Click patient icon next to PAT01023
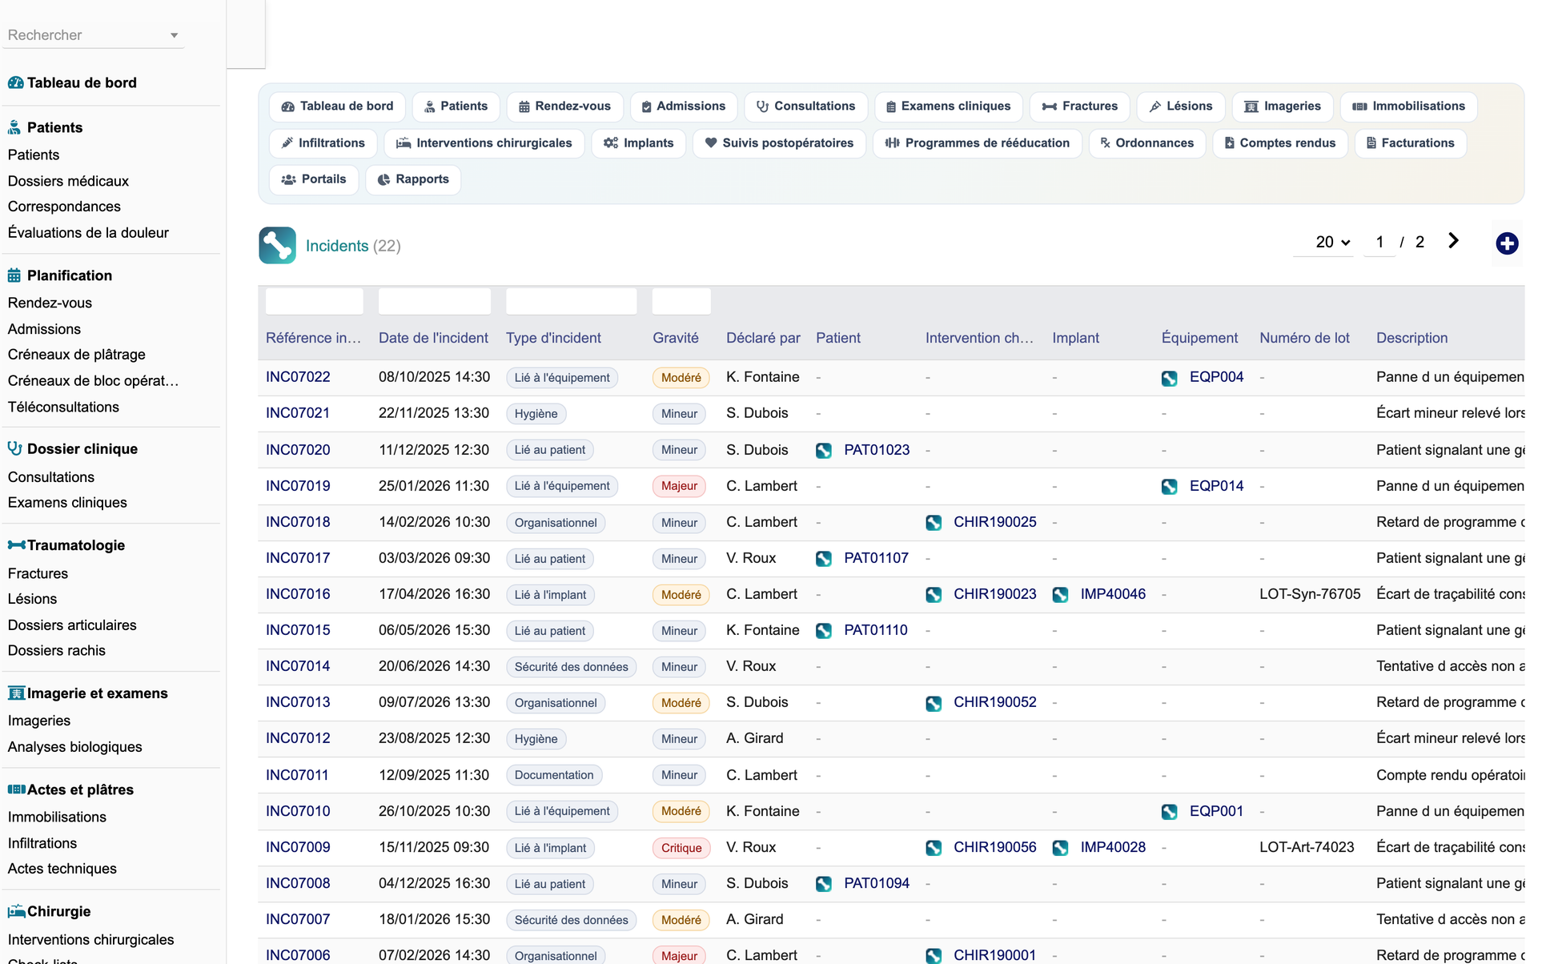Screen dimensions: 1558x964 point(823,450)
